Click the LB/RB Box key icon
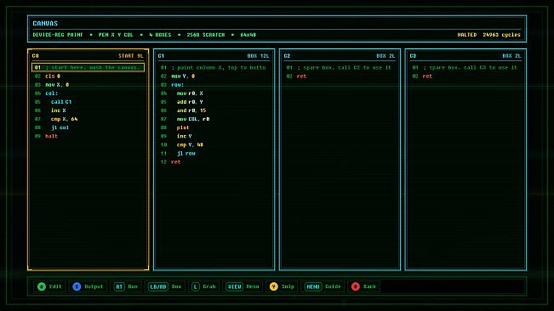This screenshot has width=554, height=311. coord(158,286)
